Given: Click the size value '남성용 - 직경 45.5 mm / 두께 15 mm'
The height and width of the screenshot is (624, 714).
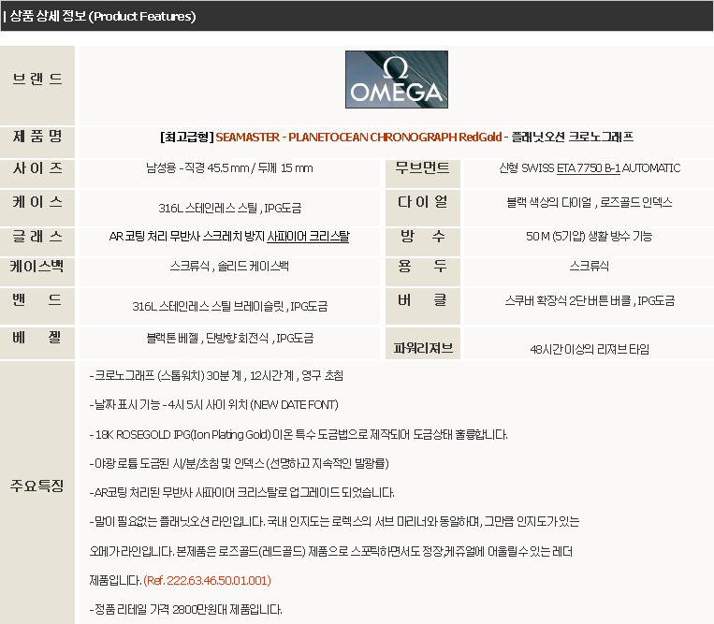Looking at the screenshot, I should (229, 168).
